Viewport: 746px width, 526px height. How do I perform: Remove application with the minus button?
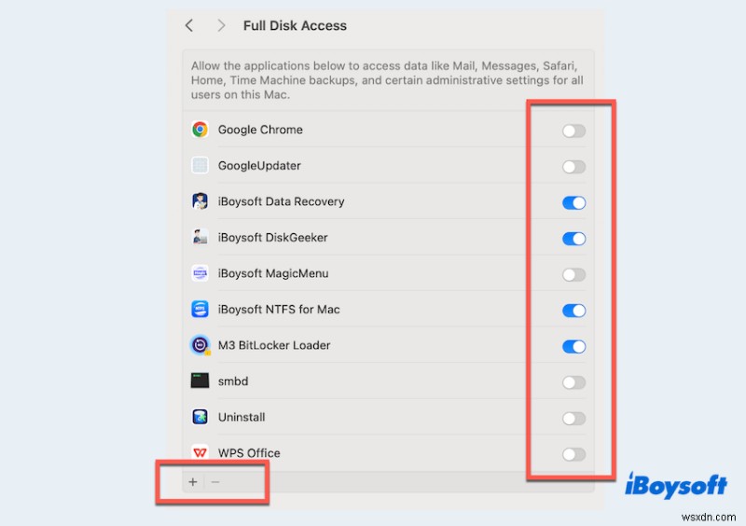[215, 482]
